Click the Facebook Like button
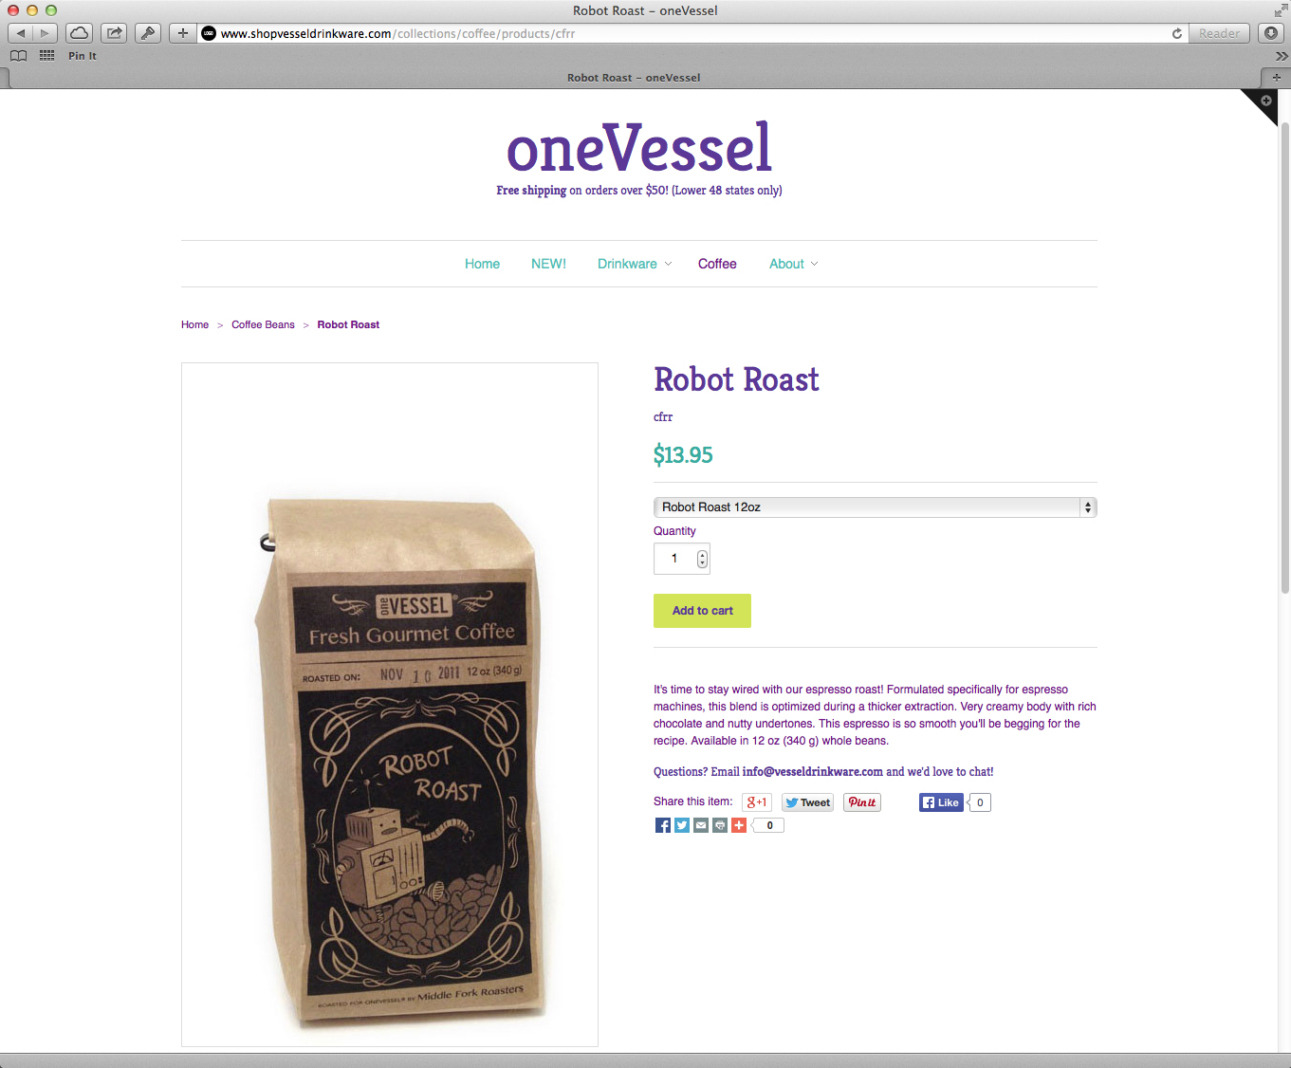The height and width of the screenshot is (1068, 1291). (x=941, y=802)
